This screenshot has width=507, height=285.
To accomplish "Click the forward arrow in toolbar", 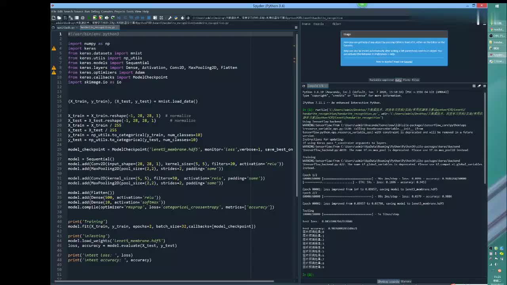I will [x=188, y=18].
